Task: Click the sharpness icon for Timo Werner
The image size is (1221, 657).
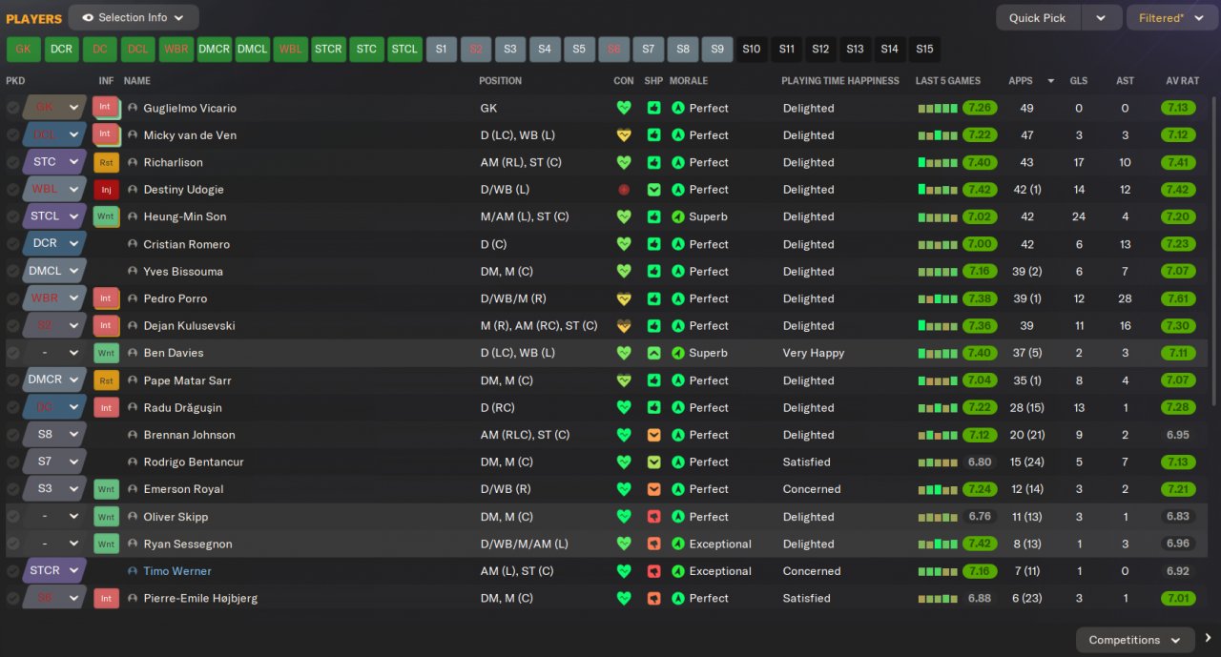Action: 653,571
